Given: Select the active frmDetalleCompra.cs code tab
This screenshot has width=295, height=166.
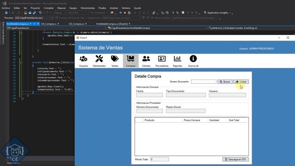Looking at the screenshot, I should (x=18, y=24).
